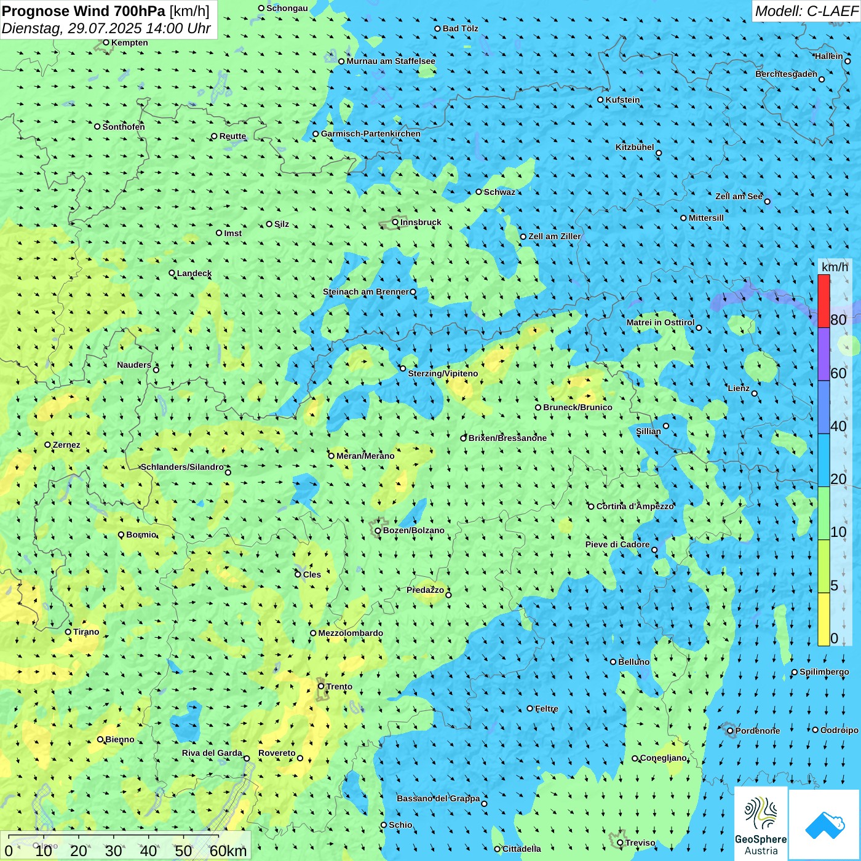861x861 pixels.
Task: Click the '60km' scale bar label
Action: pos(228,851)
